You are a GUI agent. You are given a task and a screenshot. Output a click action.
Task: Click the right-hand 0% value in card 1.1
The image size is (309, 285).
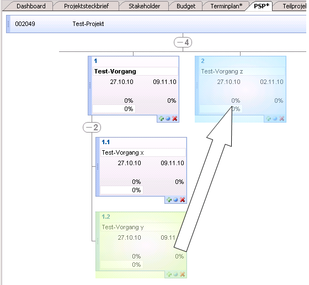pos(179,182)
